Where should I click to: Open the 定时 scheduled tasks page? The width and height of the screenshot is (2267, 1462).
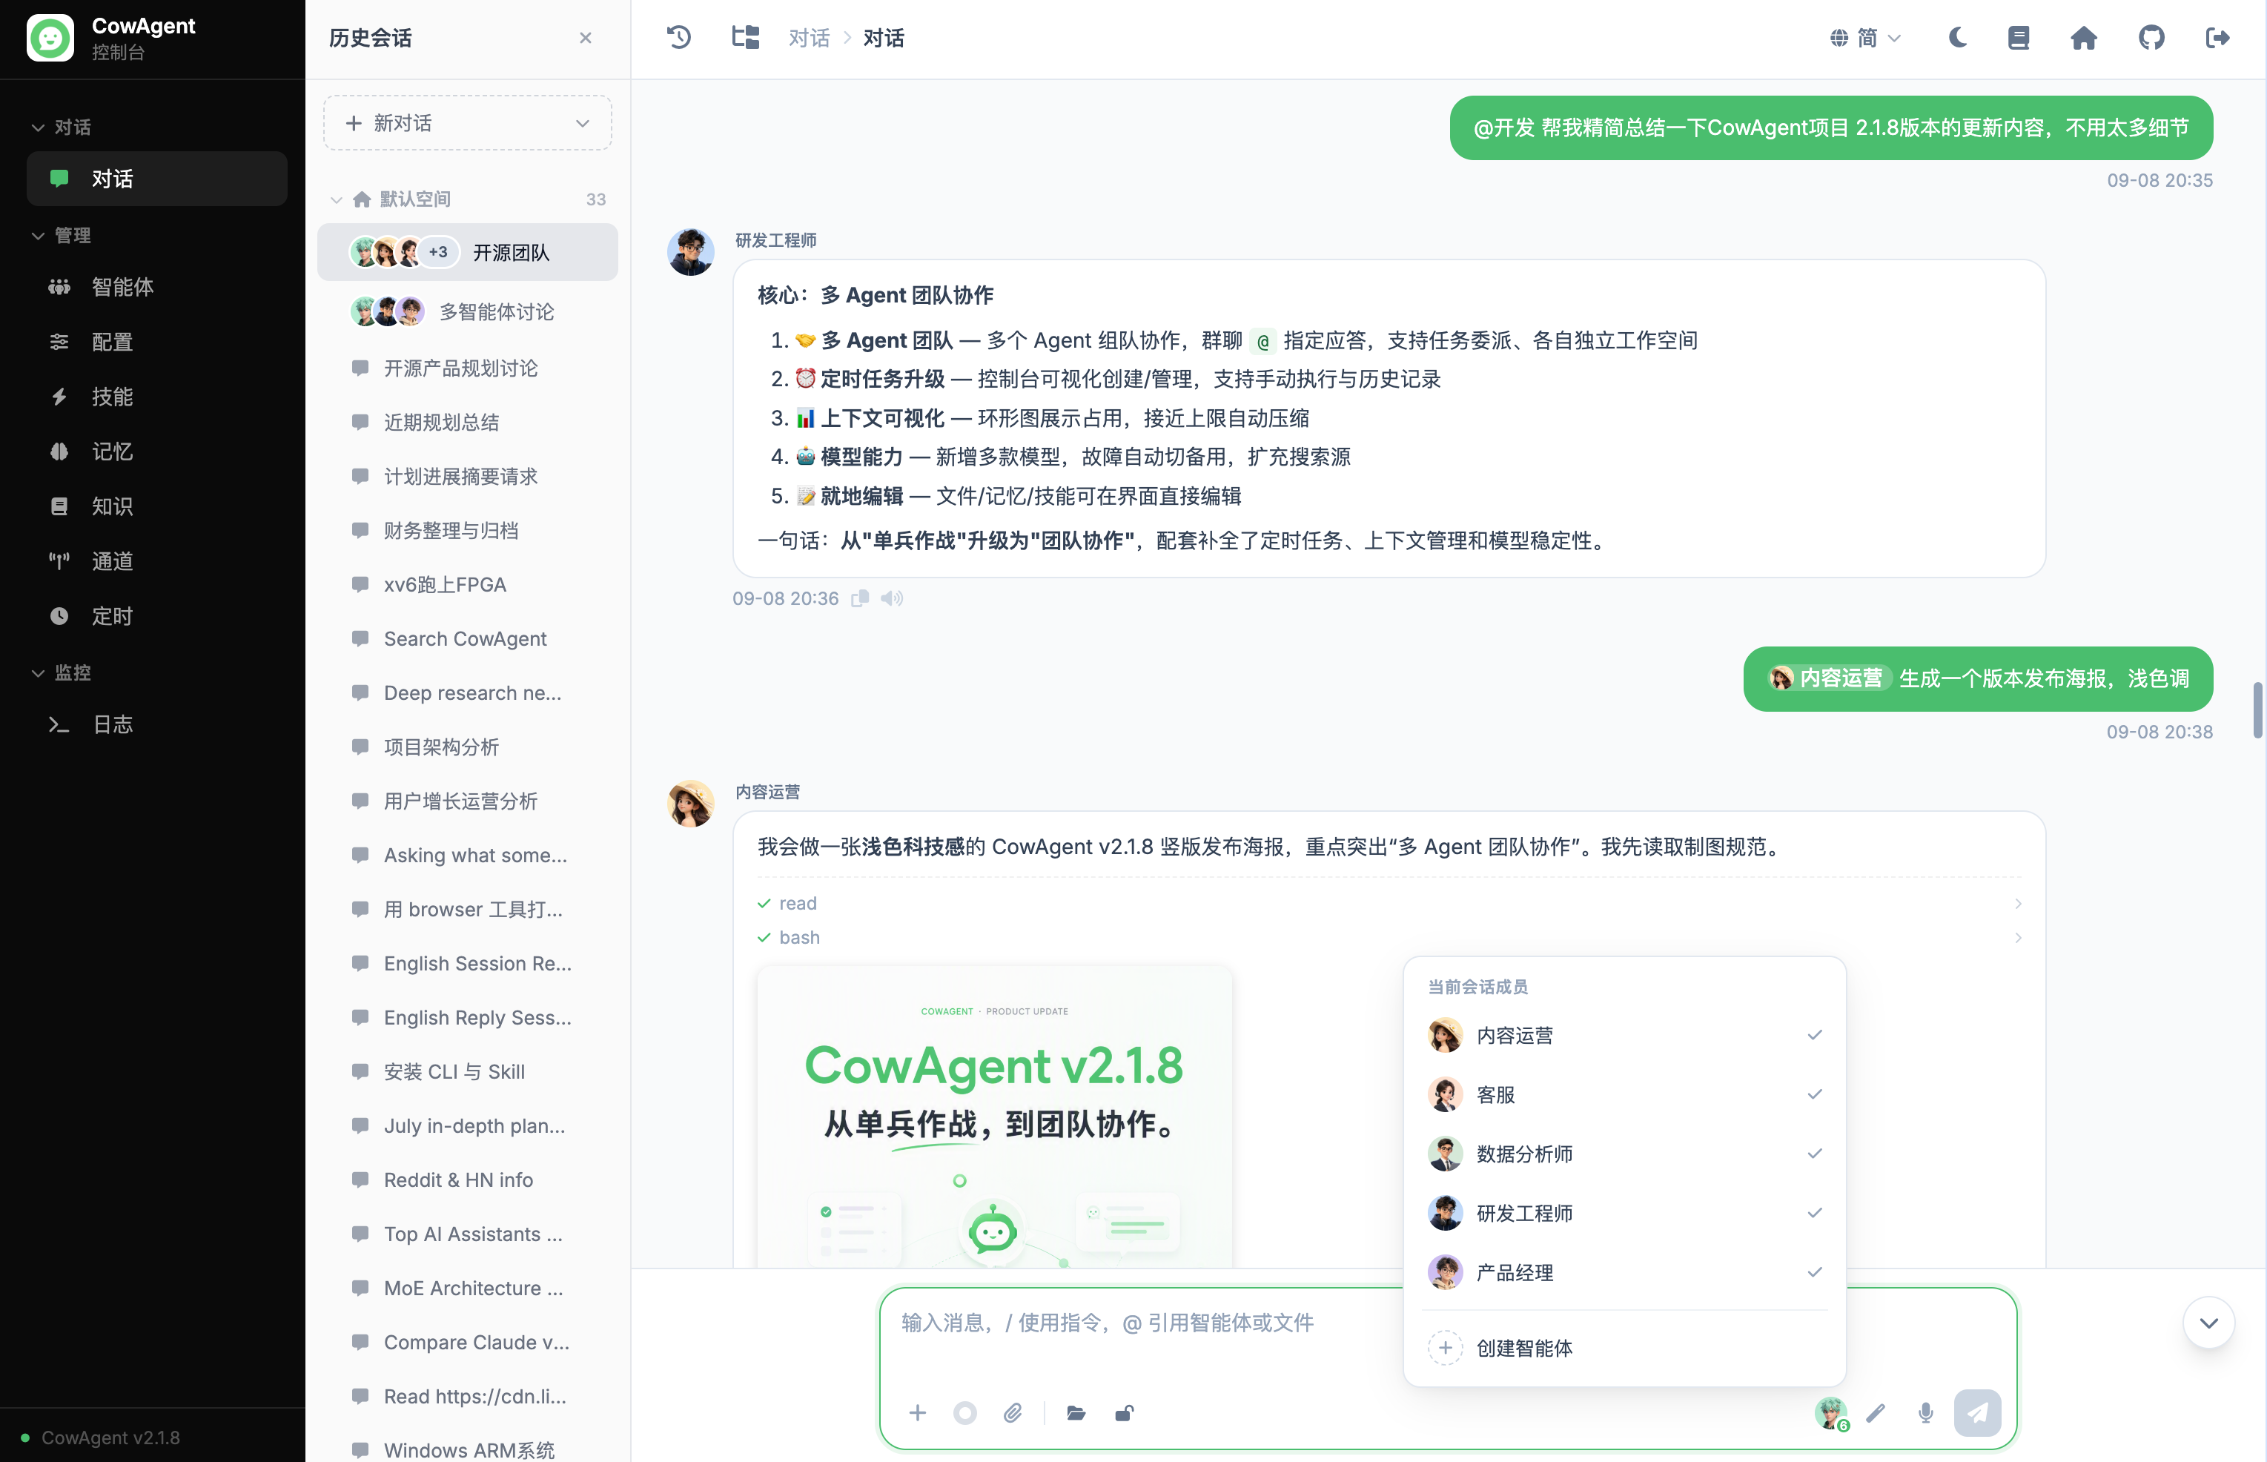(156, 617)
